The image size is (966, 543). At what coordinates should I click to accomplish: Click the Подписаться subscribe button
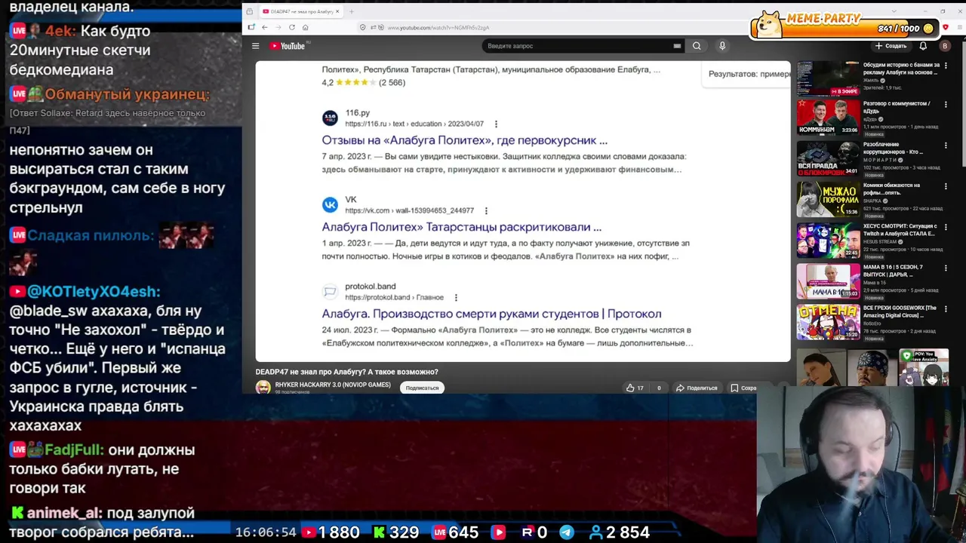[x=422, y=388]
